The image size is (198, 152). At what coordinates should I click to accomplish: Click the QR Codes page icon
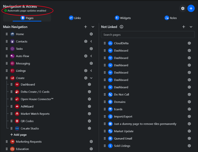(17, 121)
